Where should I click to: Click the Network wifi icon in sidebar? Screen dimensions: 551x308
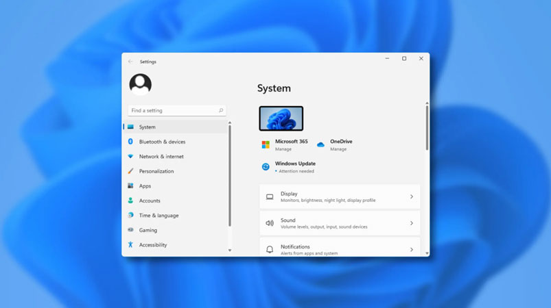[x=130, y=156]
